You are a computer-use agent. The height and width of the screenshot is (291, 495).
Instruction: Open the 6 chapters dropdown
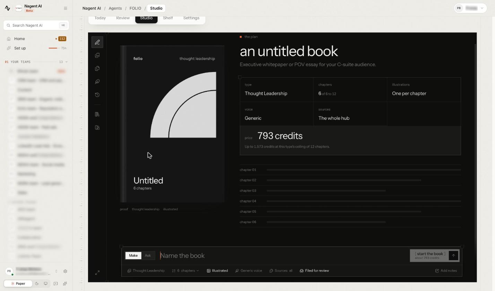point(185,271)
